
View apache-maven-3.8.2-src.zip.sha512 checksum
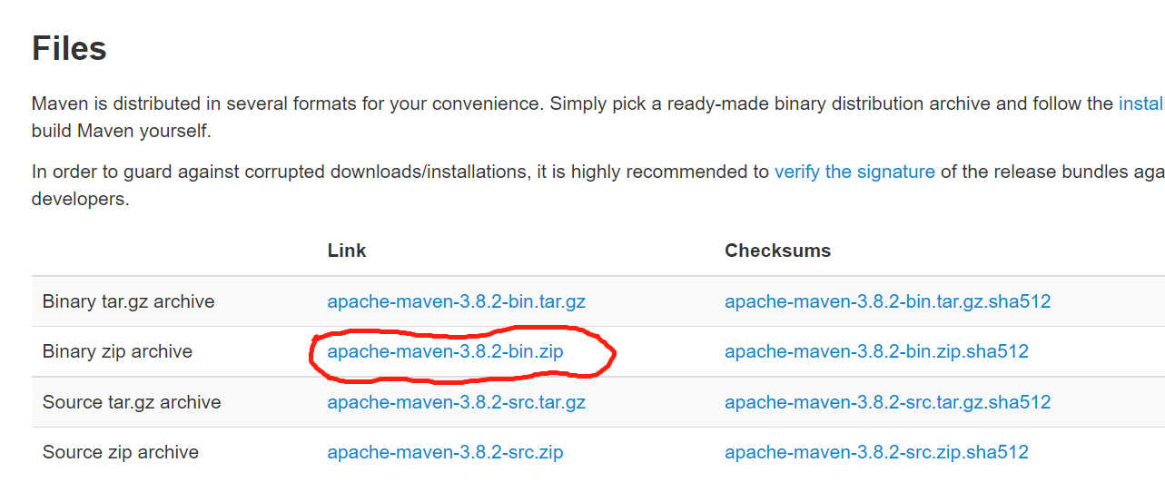tap(876, 452)
